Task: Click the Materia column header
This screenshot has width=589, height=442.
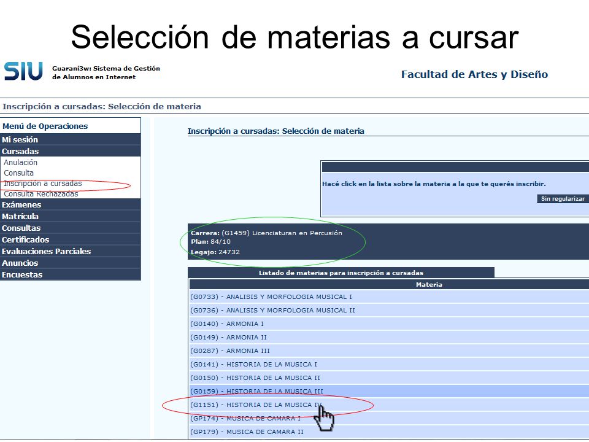Action: (x=389, y=284)
